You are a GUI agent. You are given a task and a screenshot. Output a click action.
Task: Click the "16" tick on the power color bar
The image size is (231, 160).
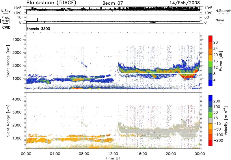click(215, 61)
